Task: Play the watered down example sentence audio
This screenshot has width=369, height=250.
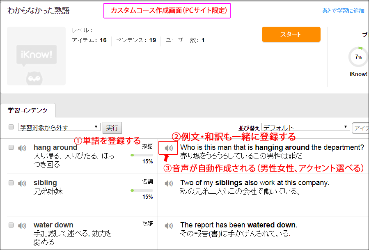Action: pyautogui.click(x=168, y=225)
